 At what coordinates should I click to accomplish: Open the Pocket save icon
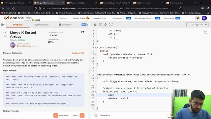pyautogui.click(x=202, y=8)
